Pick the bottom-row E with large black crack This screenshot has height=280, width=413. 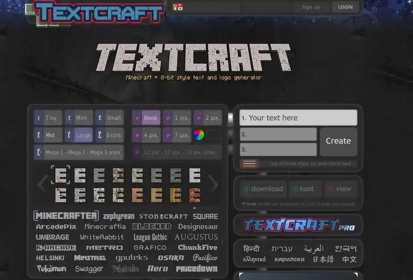coord(61,195)
